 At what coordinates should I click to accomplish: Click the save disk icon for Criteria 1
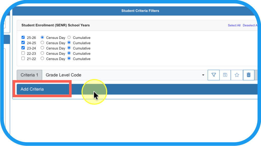[225, 75]
